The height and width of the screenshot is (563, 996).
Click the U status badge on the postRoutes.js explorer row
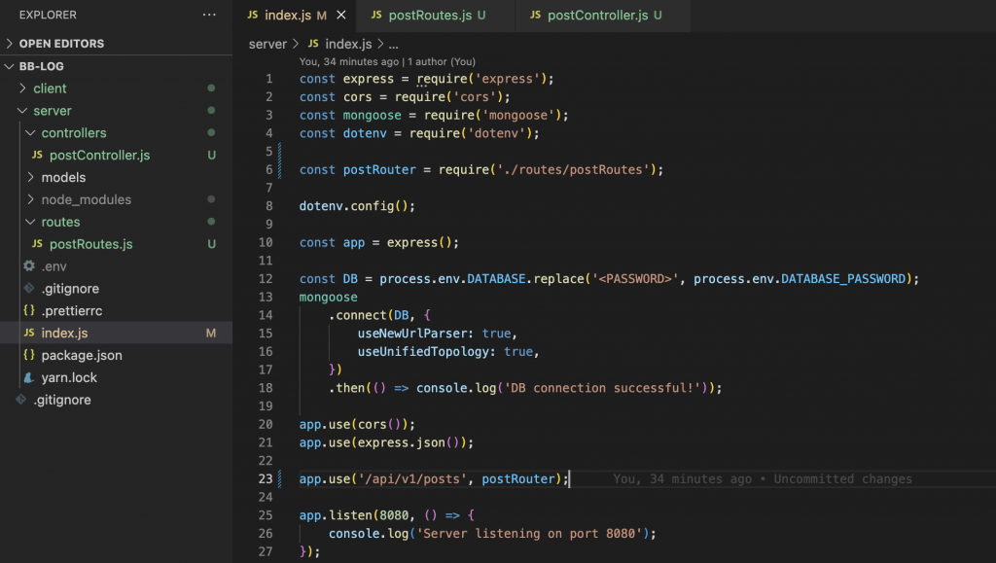point(211,244)
